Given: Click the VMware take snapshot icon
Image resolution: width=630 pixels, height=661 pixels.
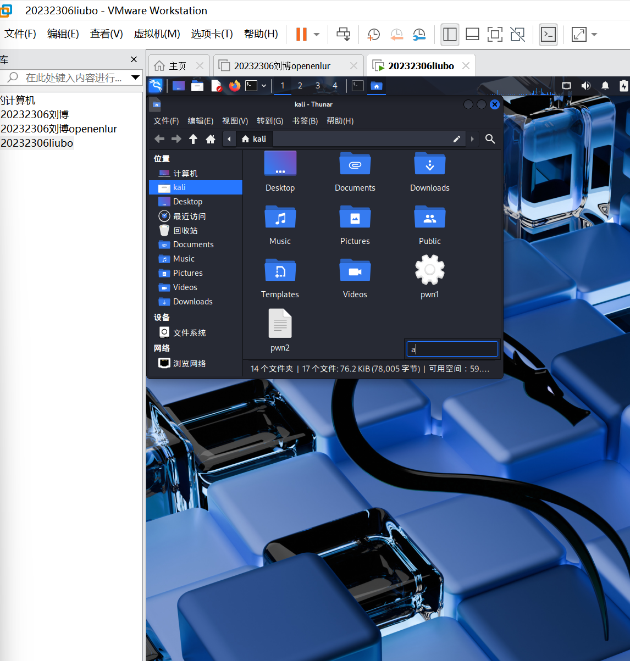Looking at the screenshot, I should coord(373,35).
